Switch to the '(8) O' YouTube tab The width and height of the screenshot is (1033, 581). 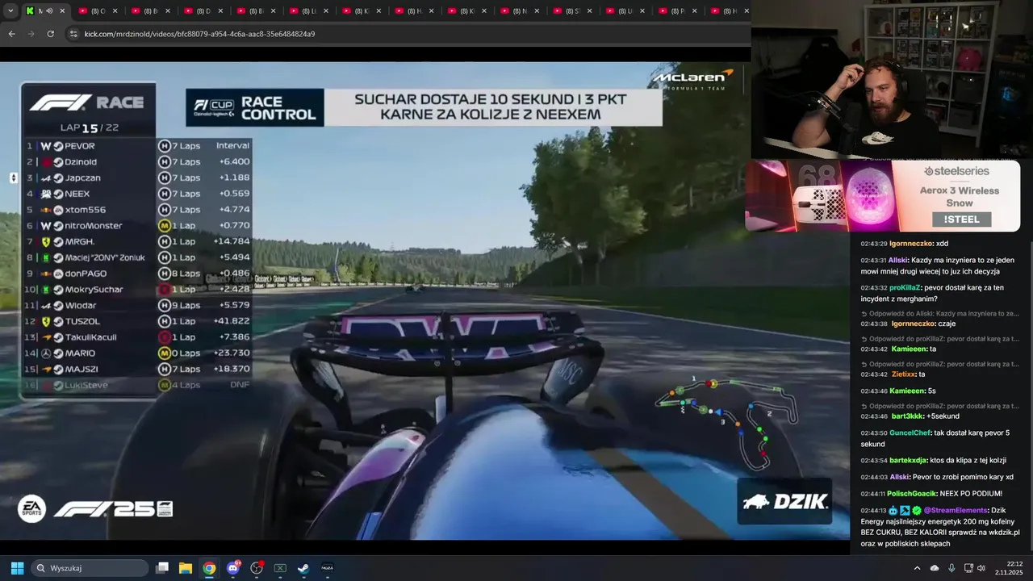point(97,11)
